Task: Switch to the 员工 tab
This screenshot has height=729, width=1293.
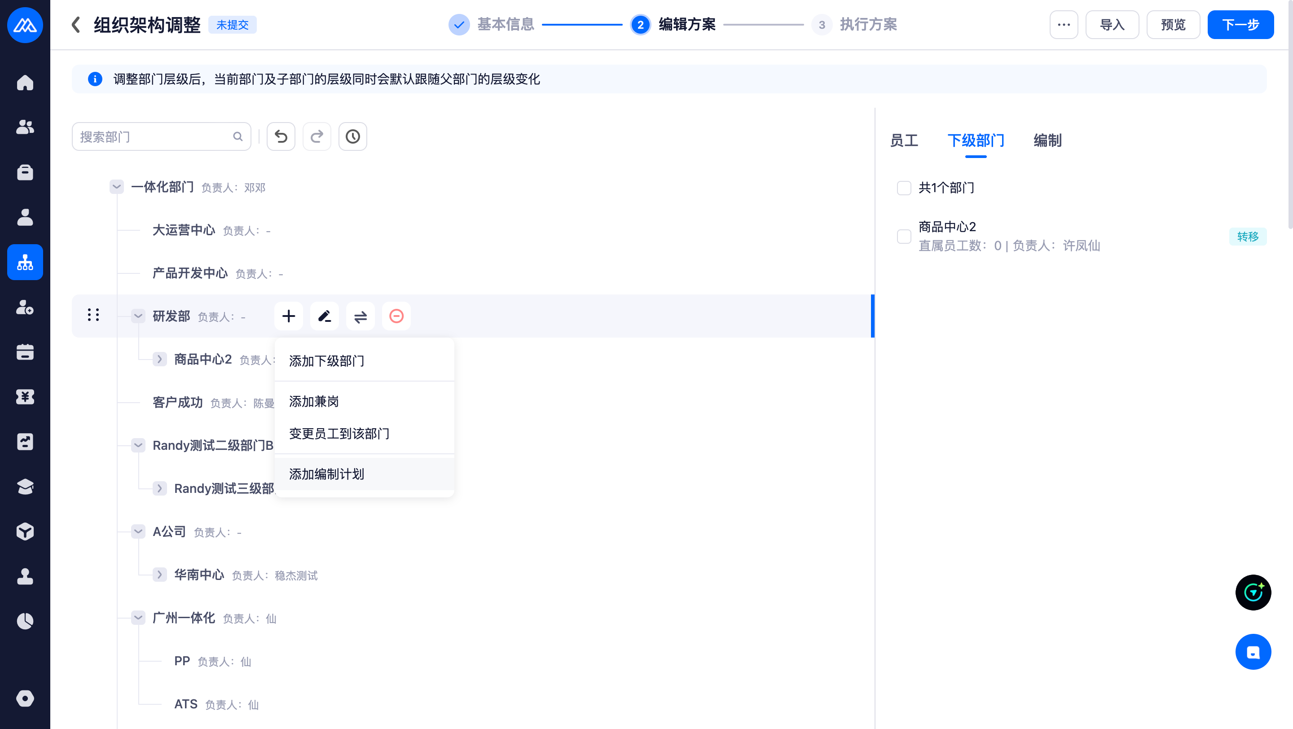Action: [x=904, y=141]
